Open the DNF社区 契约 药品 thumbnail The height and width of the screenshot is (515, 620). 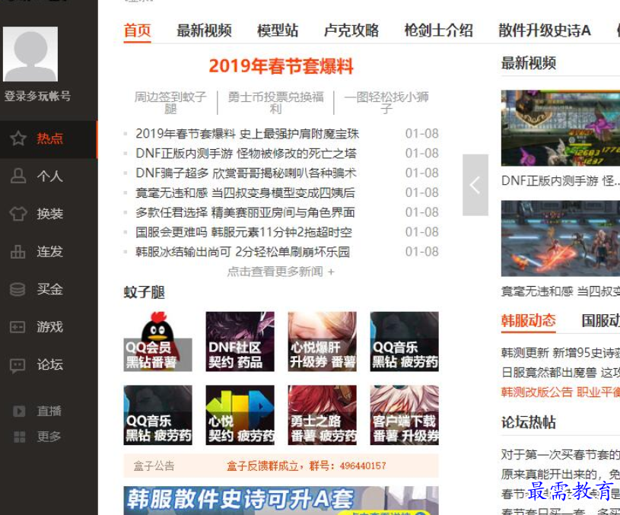pyautogui.click(x=240, y=342)
